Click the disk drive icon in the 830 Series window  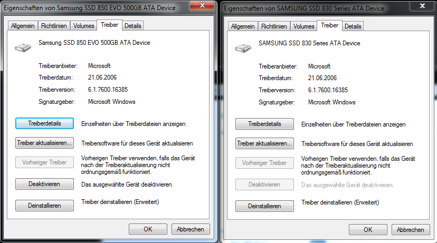(x=243, y=48)
